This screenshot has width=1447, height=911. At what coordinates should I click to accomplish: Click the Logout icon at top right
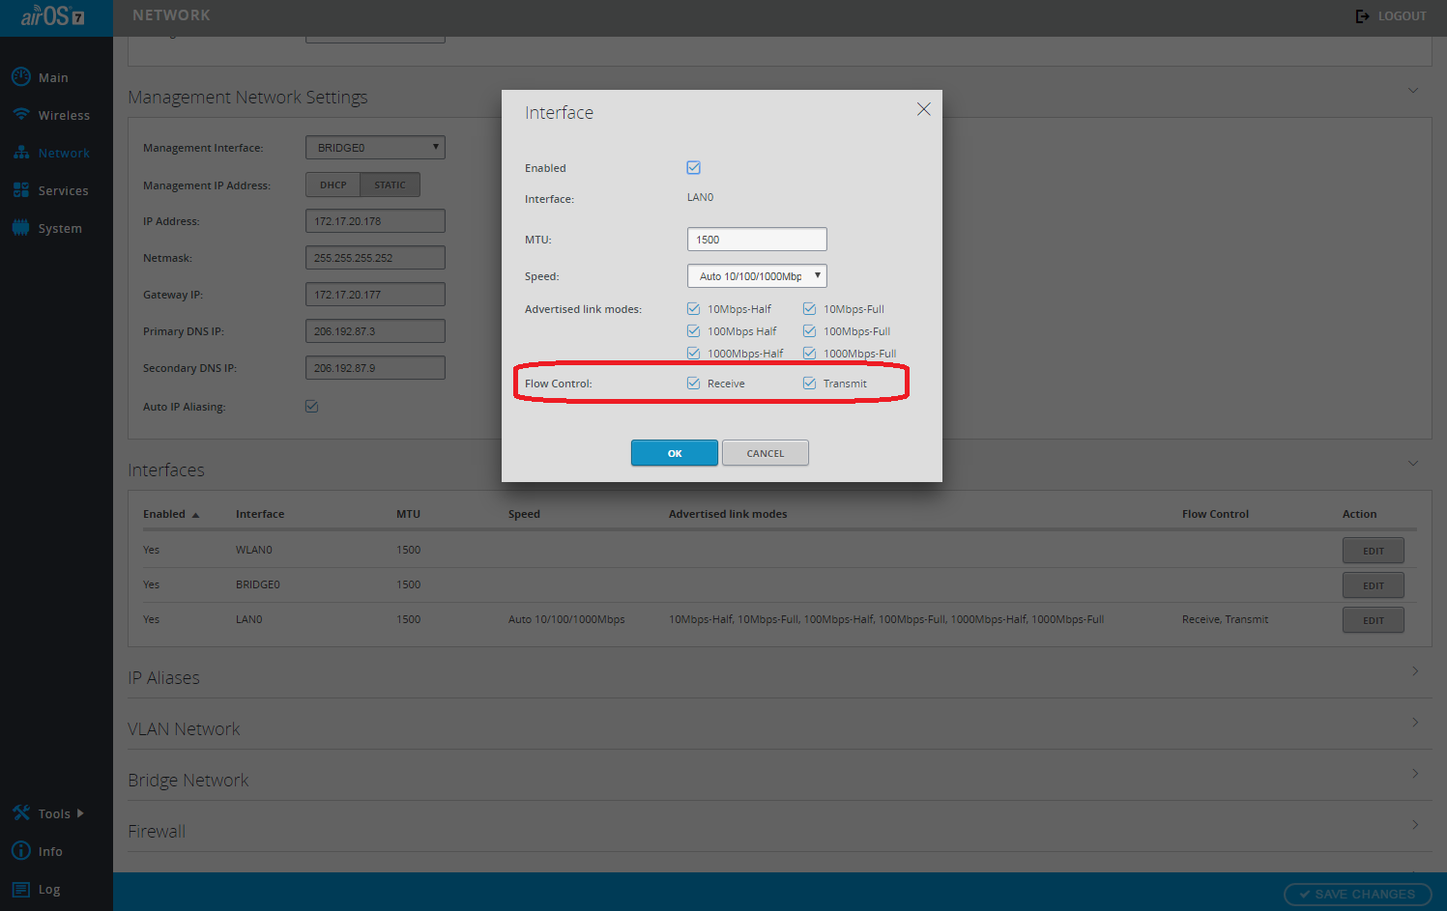coord(1362,16)
